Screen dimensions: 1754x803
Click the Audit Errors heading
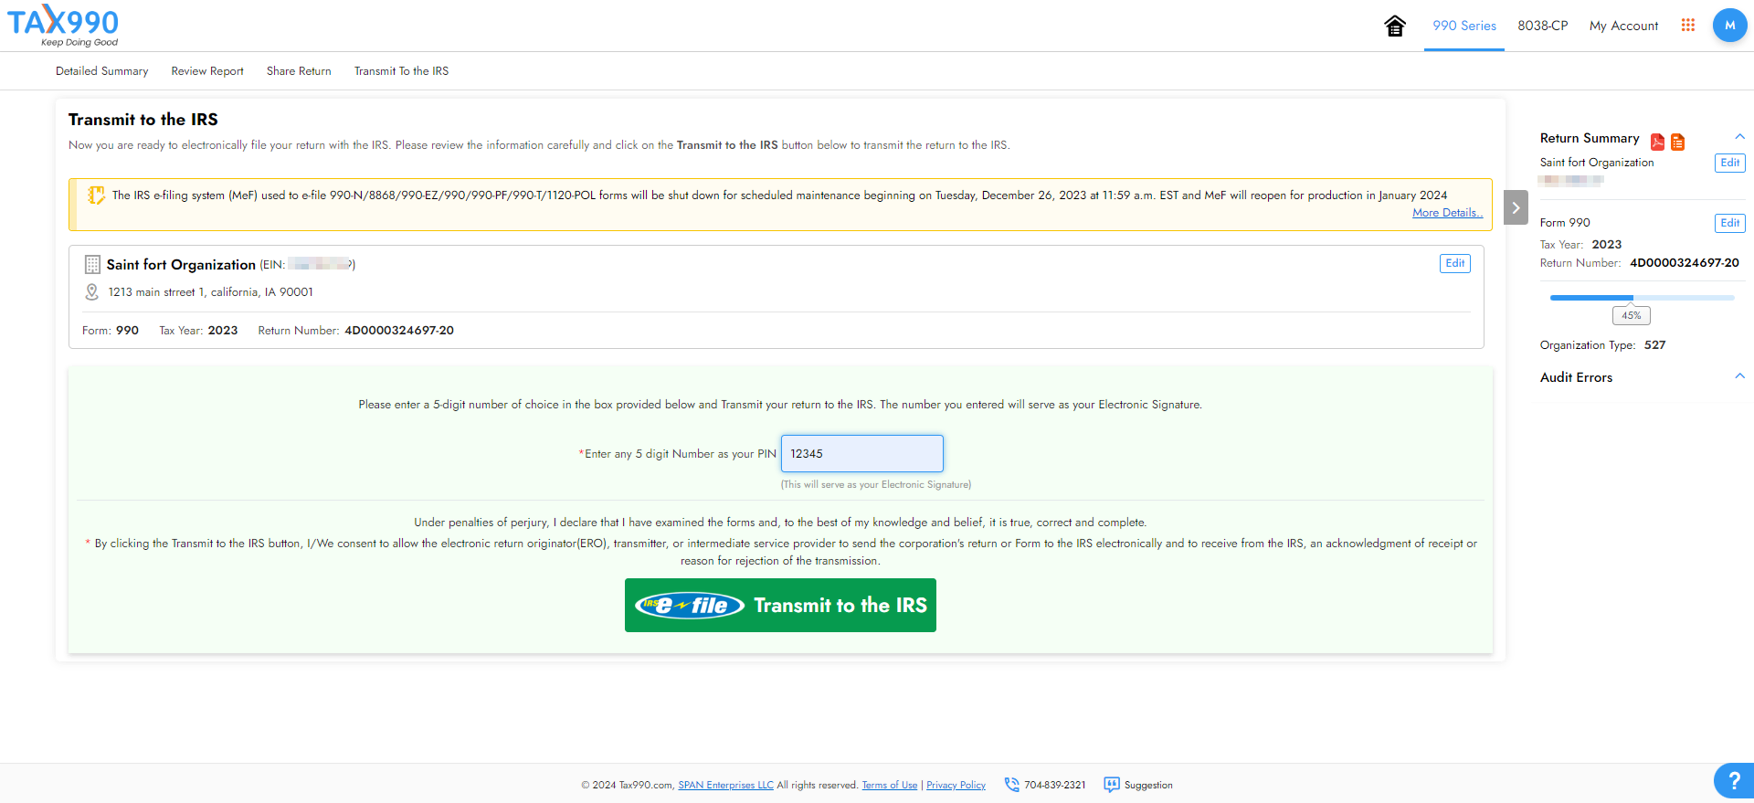click(x=1576, y=377)
